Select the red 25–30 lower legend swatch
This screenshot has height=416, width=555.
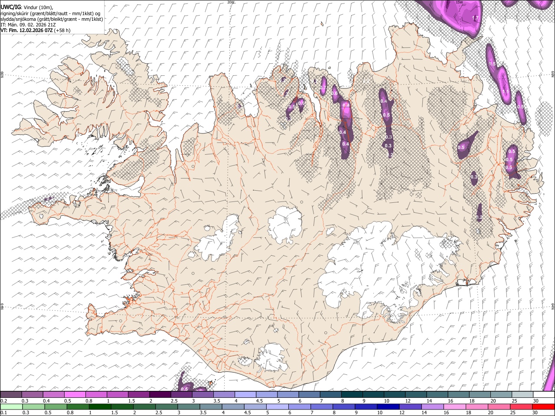pos(522,407)
